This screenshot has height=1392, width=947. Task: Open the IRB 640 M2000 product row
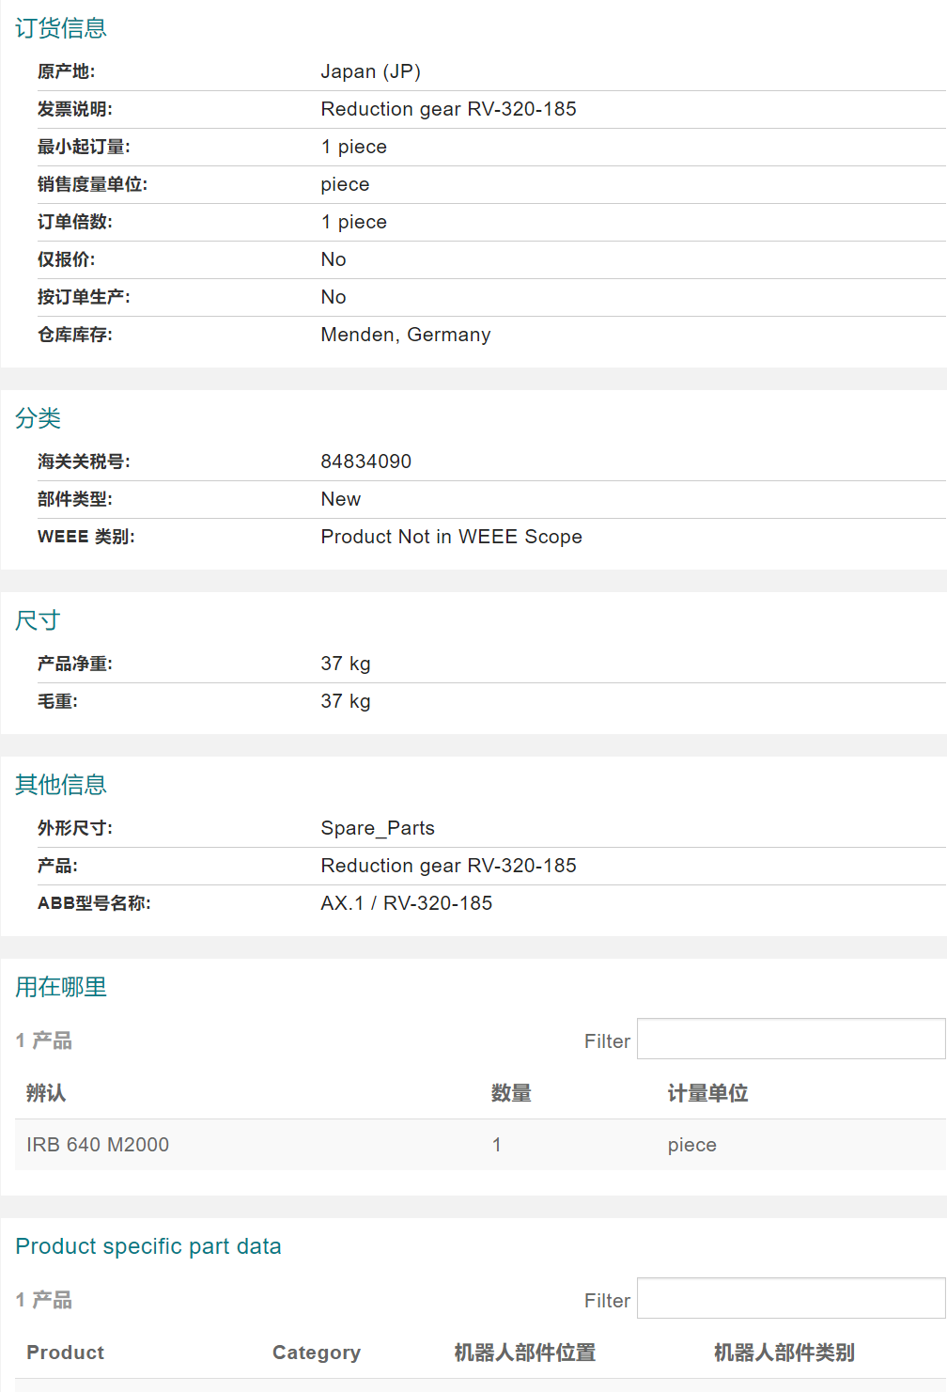tap(98, 1145)
